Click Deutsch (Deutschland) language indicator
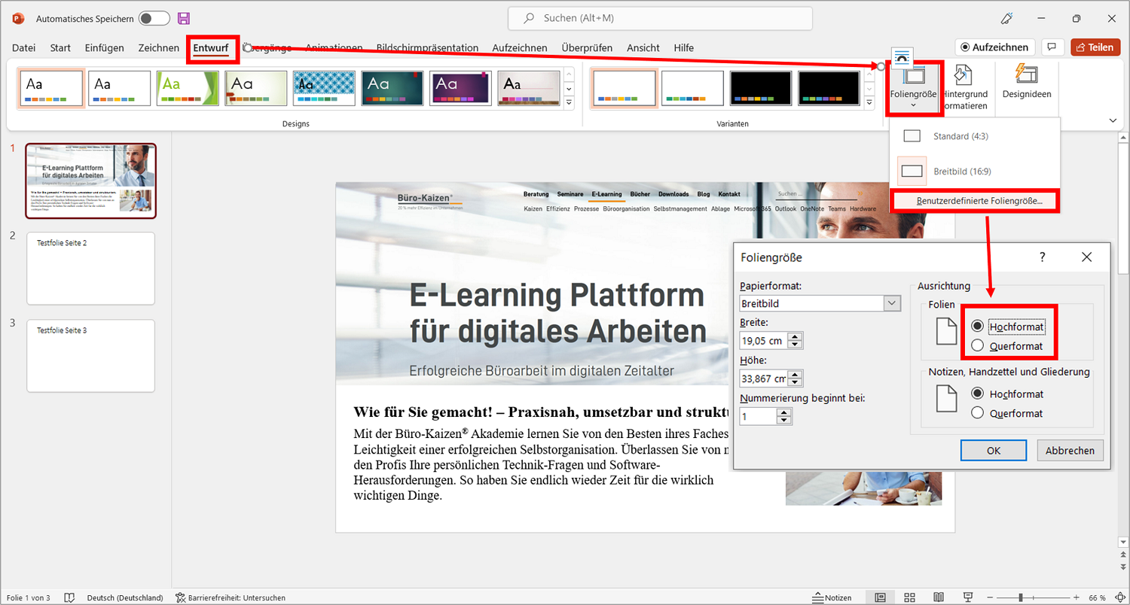This screenshot has width=1130, height=605. [x=125, y=597]
